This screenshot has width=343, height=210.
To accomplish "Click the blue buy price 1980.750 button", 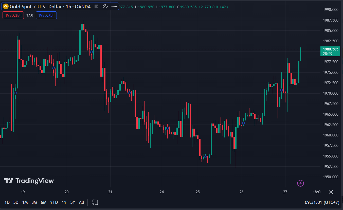I will pyautogui.click(x=46, y=15).
